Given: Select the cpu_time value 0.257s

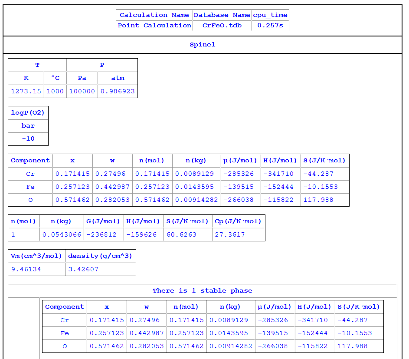Looking at the screenshot, I should [270, 26].
